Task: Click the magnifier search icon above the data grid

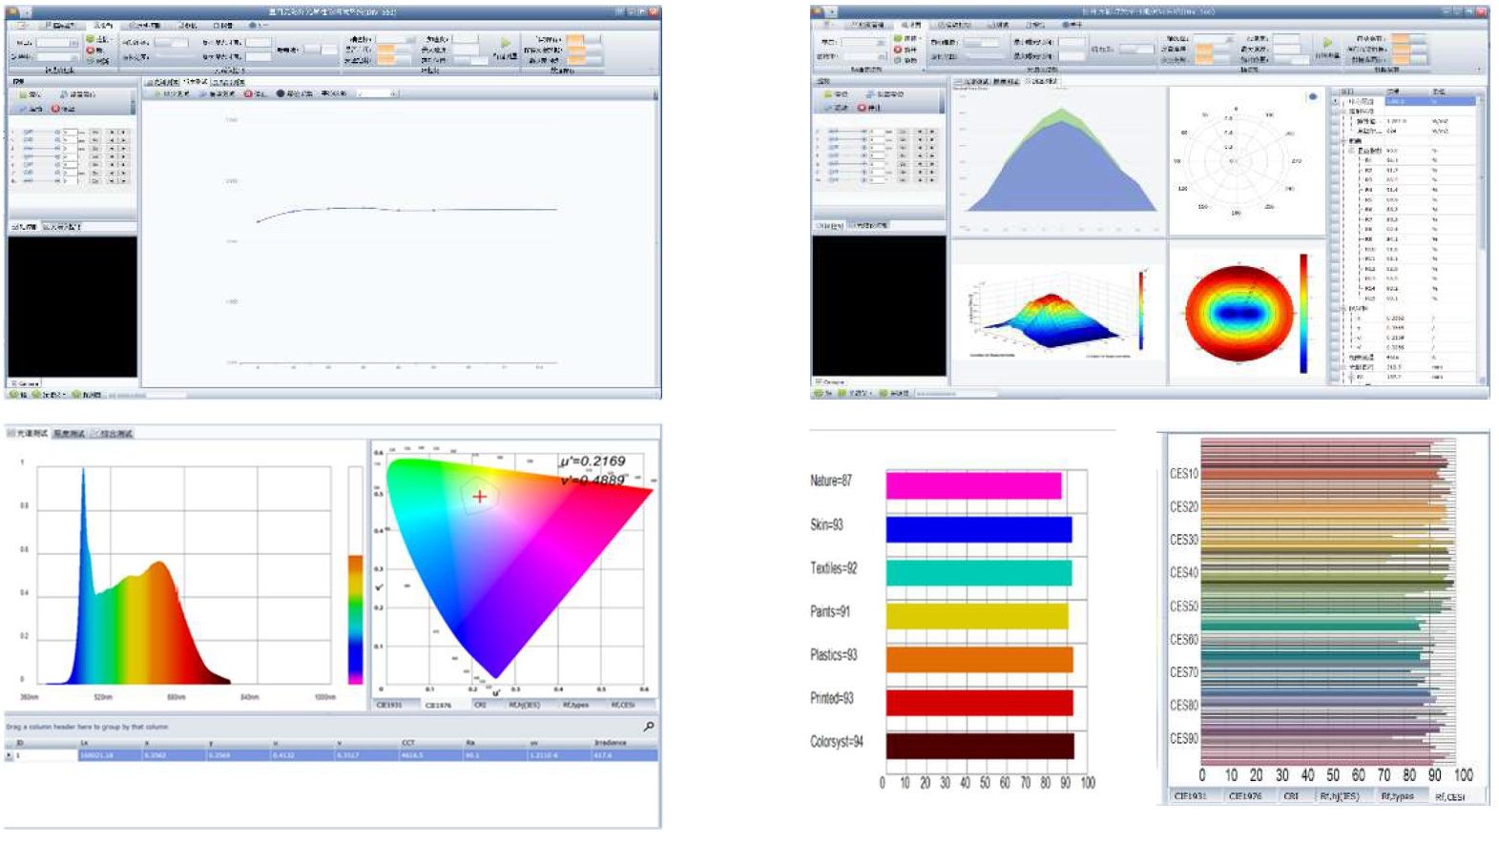Action: click(649, 727)
